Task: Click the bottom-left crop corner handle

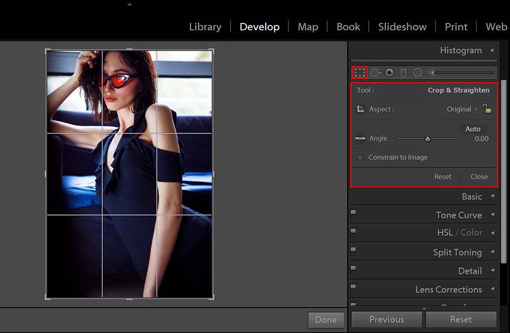Action: pos(47,297)
